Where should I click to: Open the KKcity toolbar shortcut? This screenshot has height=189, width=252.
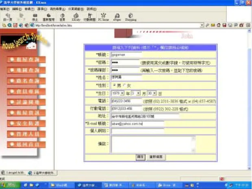(x=76, y=17)
